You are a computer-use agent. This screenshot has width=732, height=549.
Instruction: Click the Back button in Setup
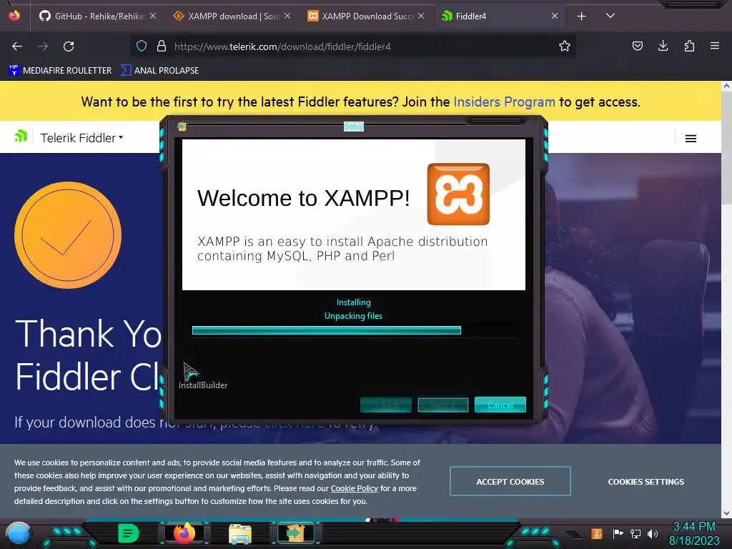(x=385, y=405)
